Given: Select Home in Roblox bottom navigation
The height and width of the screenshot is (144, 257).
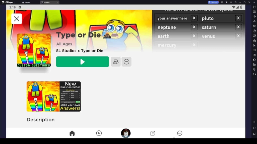Looking at the screenshot, I should pos(72,133).
